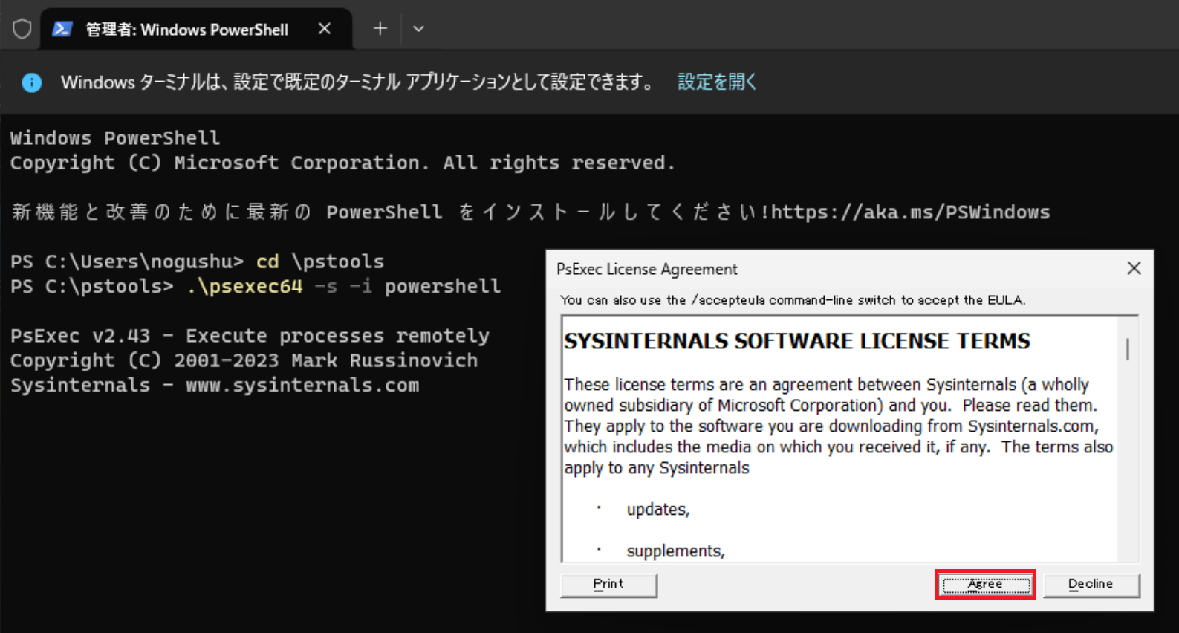Click the license text scrollbar thumb
Screen dimensions: 1179x633
[x=1128, y=349]
